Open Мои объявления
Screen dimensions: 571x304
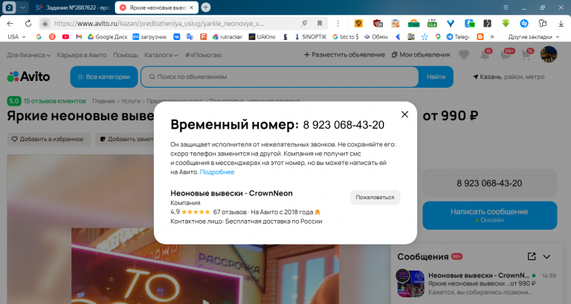(421, 54)
